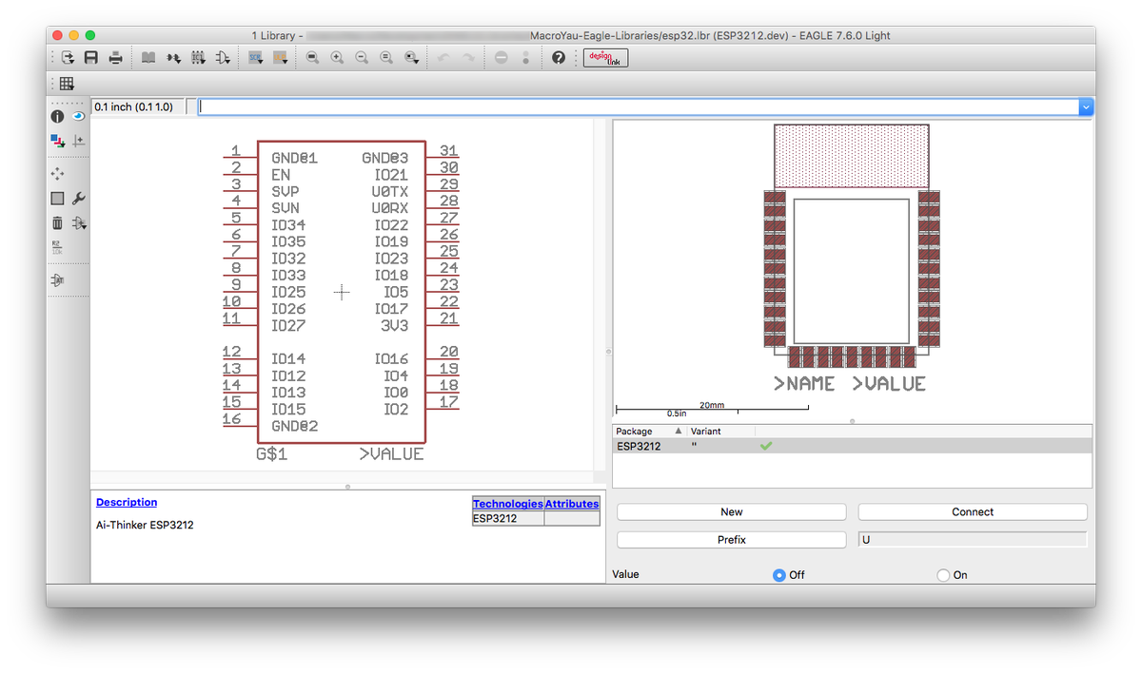Click the Zoom to fit icon
The width and height of the screenshot is (1142, 673).
tap(312, 58)
